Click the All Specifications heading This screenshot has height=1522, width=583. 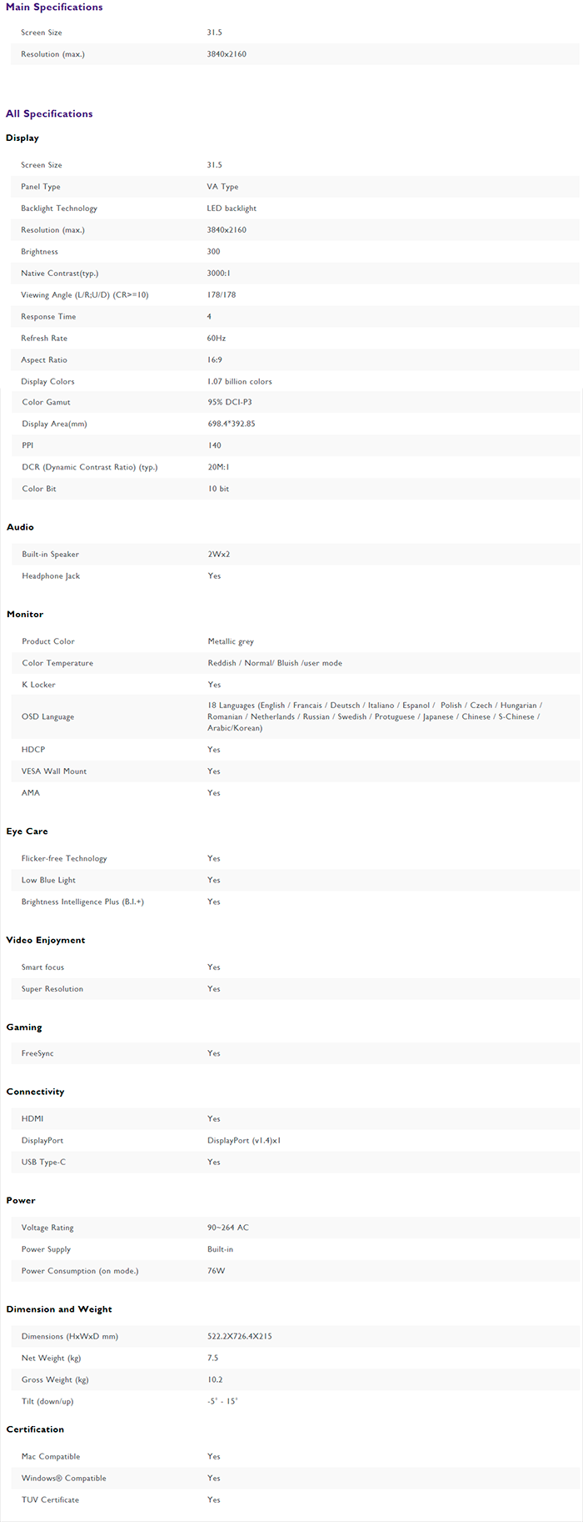[49, 114]
